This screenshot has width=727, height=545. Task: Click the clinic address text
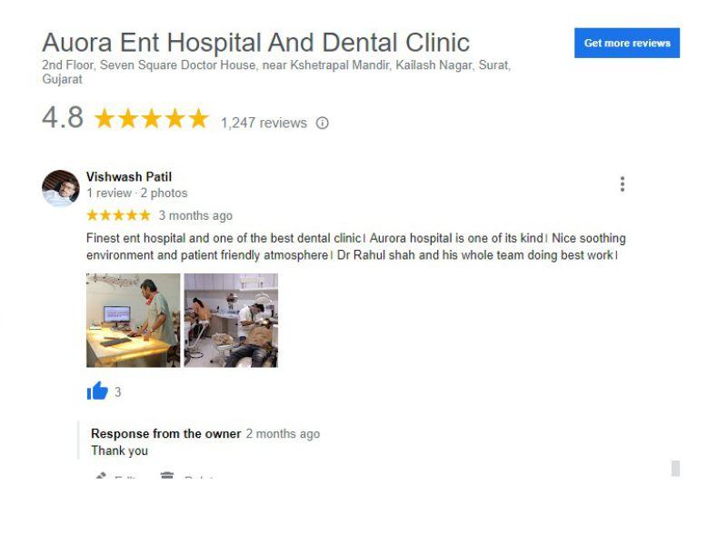(x=276, y=72)
